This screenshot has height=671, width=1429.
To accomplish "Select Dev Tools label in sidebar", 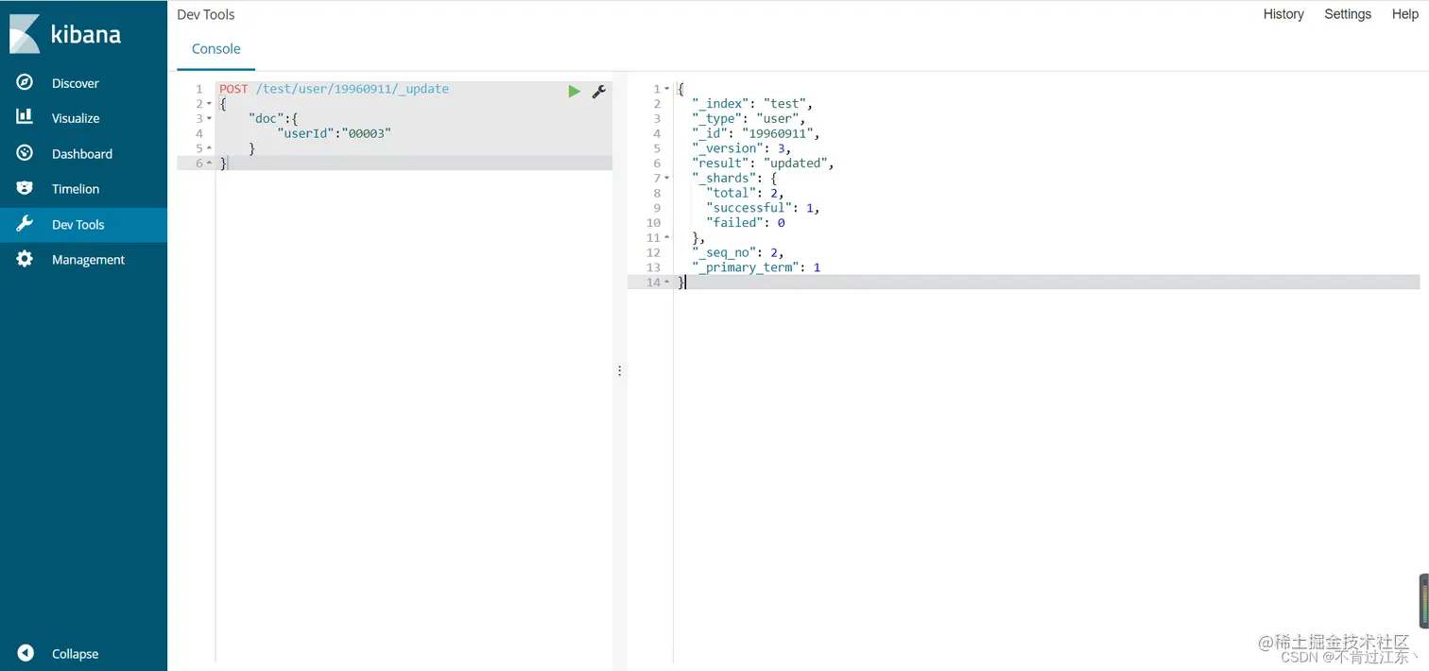I will click(x=78, y=225).
